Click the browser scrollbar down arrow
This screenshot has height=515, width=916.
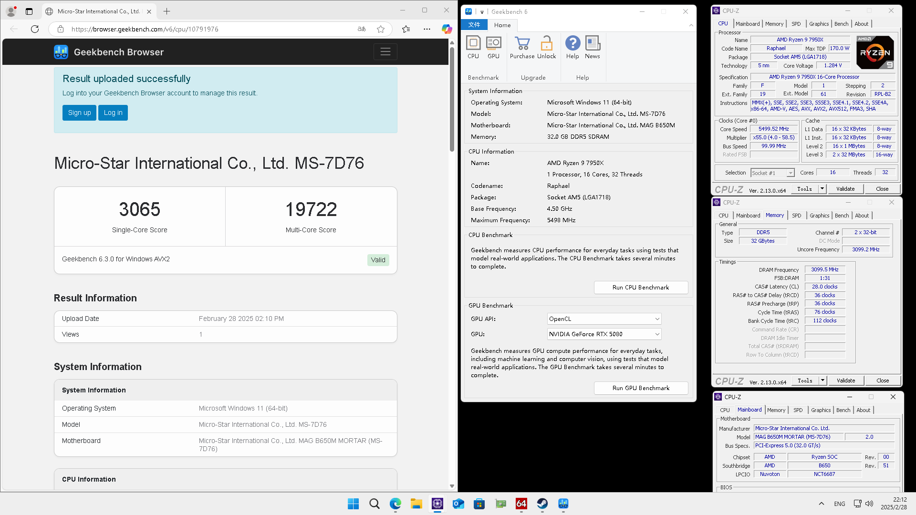click(x=452, y=486)
